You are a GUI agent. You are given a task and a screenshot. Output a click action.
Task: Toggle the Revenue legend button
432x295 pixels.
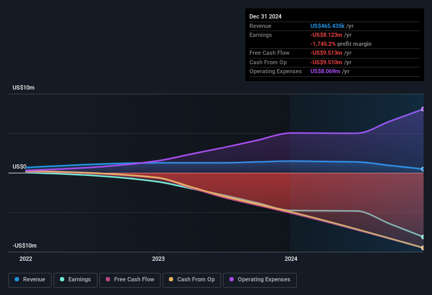(x=30, y=280)
